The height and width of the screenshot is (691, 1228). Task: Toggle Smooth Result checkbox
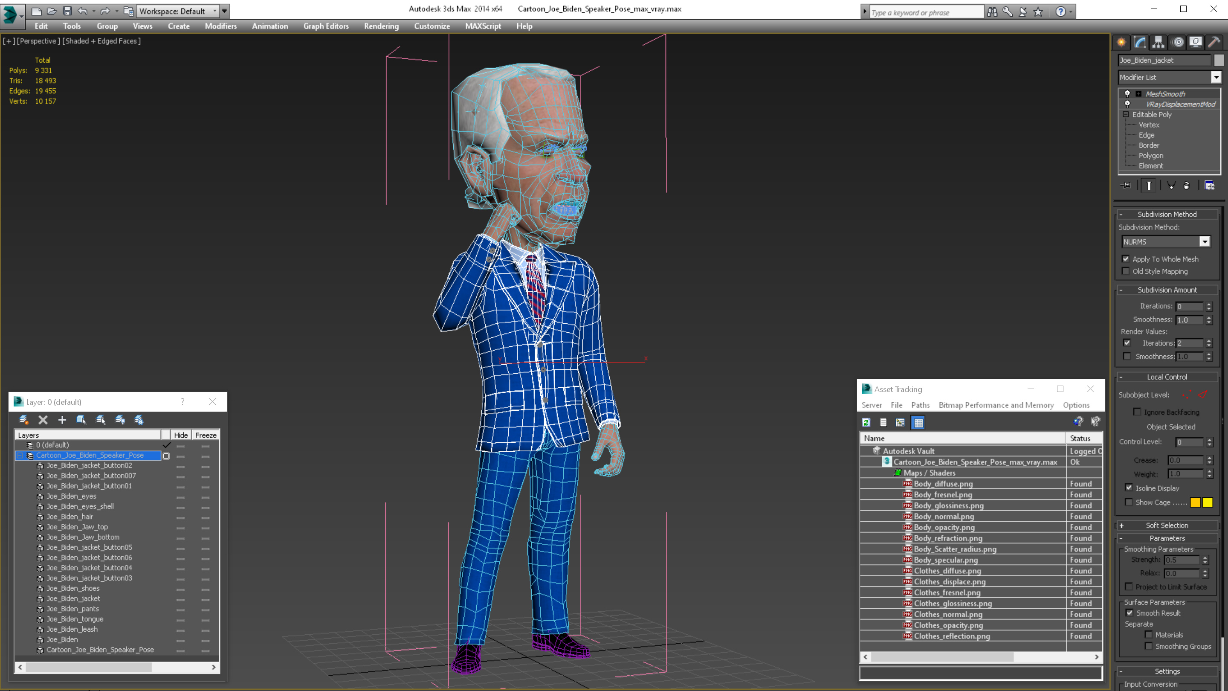click(x=1130, y=613)
